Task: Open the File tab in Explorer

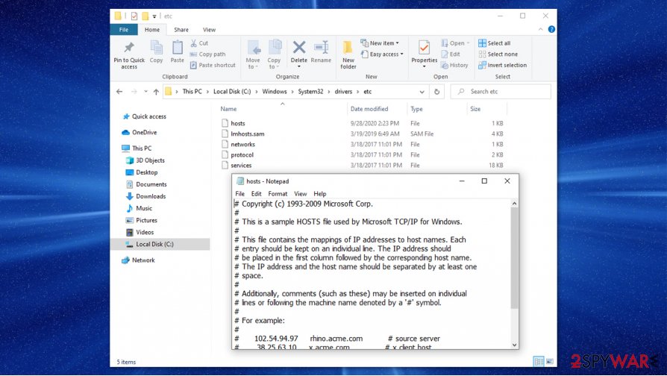Action: 124,29
